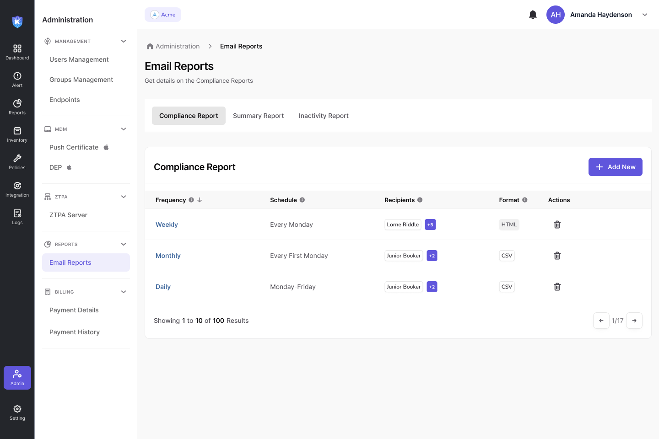Delete the Daily report row

[x=557, y=287]
